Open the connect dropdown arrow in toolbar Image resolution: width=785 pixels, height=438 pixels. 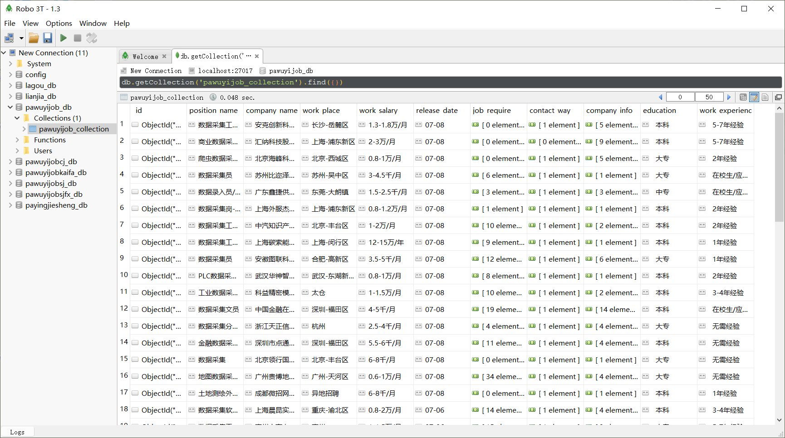click(x=21, y=38)
